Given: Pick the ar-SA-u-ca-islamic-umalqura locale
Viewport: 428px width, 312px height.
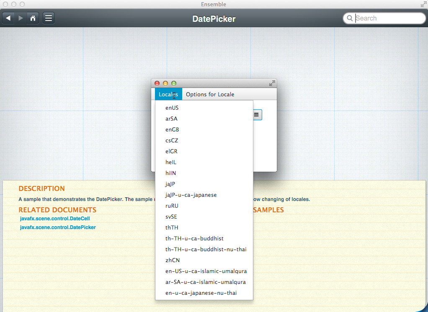Looking at the screenshot, I should [x=205, y=282].
